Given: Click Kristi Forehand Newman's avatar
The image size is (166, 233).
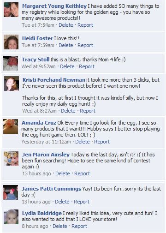Looking at the screenshot, I should tap(12, 84).
